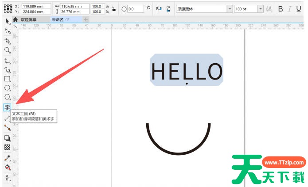The image size is (308, 187).
Task: Toggle Bold text formatting
Action: click(x=280, y=9)
